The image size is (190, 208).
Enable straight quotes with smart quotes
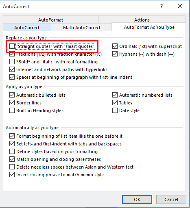(x=12, y=46)
